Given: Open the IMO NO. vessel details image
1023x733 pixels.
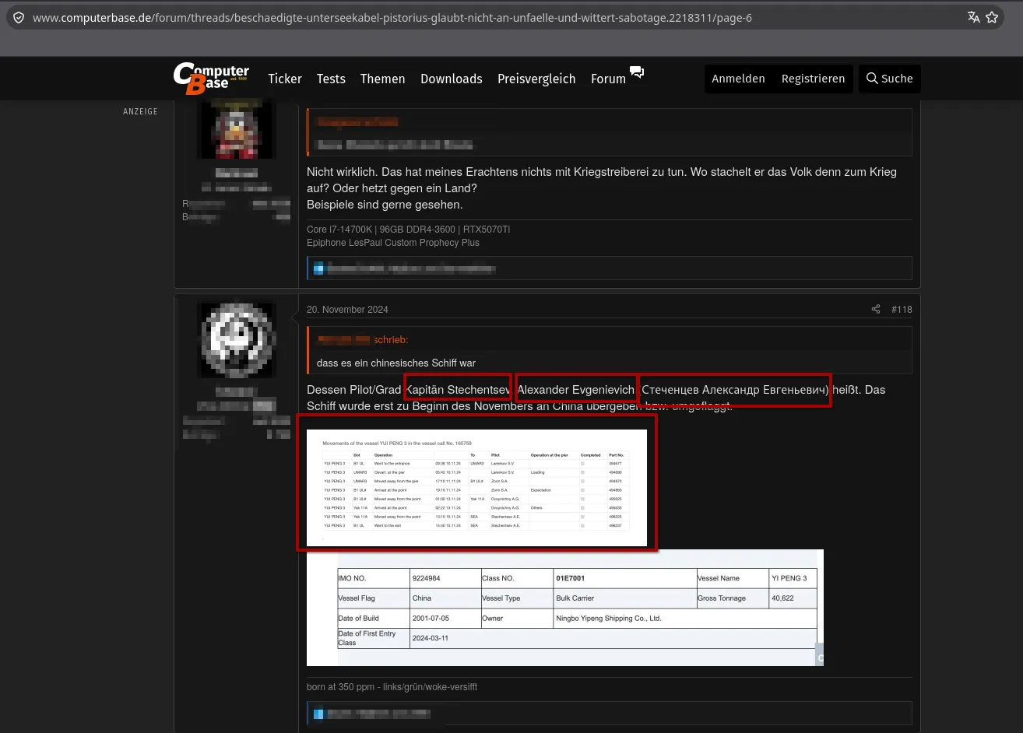Looking at the screenshot, I should click(565, 608).
